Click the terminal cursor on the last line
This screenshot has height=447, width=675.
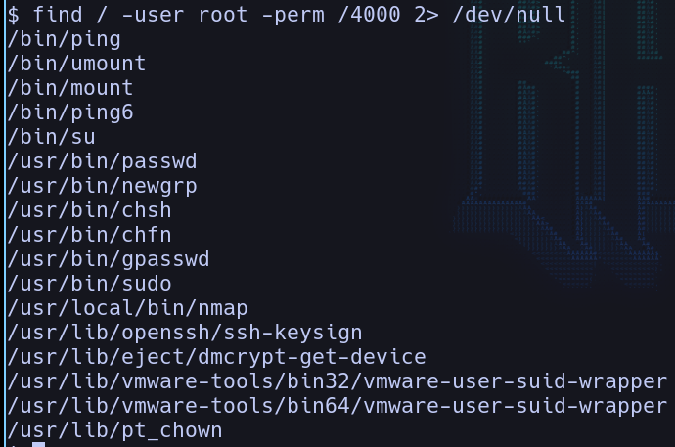pyautogui.click(x=38, y=444)
